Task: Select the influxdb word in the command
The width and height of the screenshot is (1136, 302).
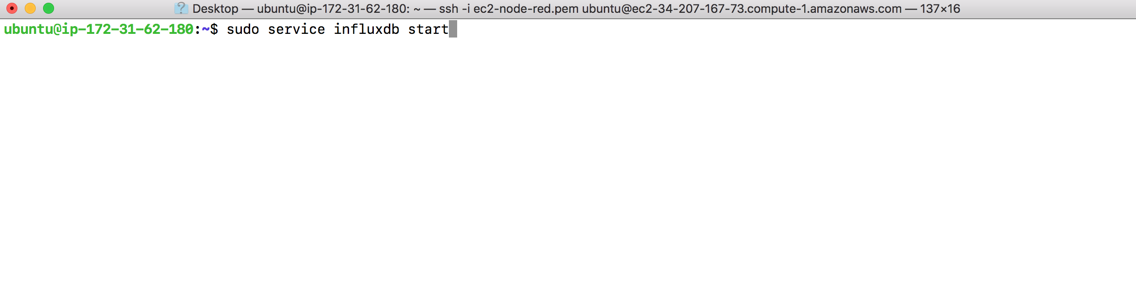Action: tap(366, 29)
